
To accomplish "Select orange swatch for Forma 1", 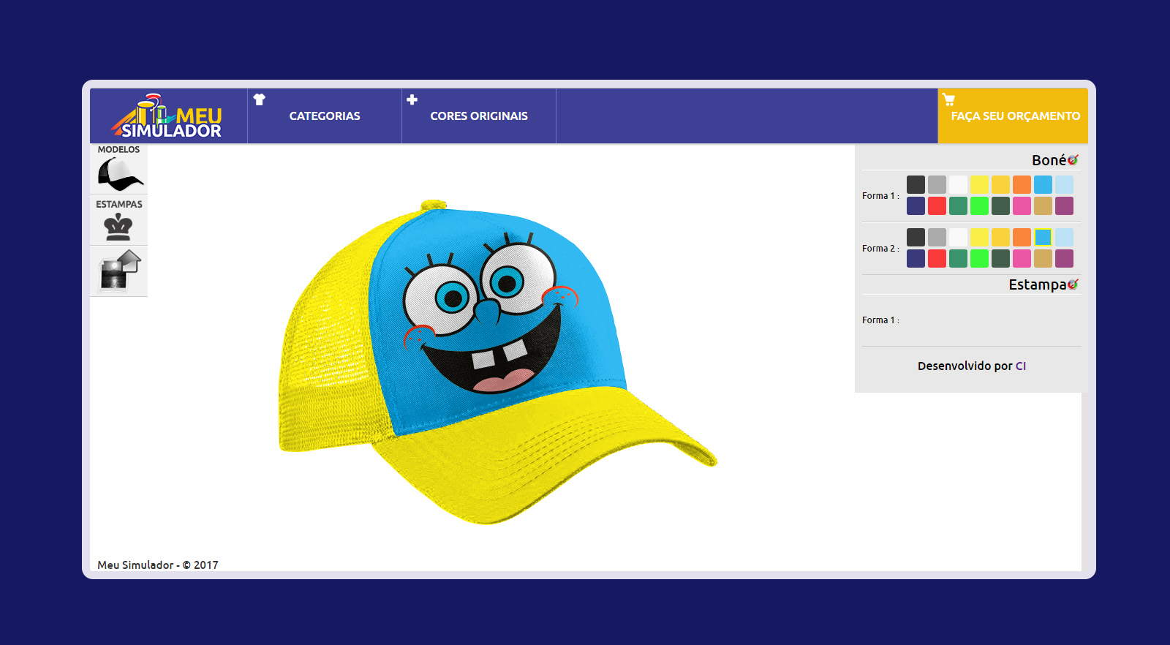I will pyautogui.click(x=1022, y=184).
